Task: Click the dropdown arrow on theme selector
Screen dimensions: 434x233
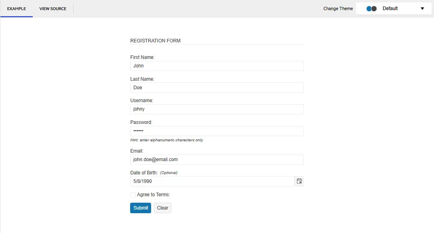Action: 422,8
